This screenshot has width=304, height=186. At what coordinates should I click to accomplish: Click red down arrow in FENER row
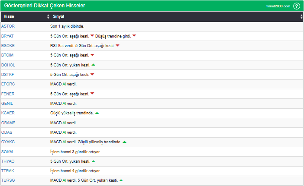(92, 94)
